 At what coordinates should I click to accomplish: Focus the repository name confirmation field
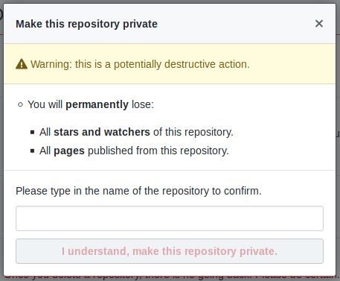point(170,218)
